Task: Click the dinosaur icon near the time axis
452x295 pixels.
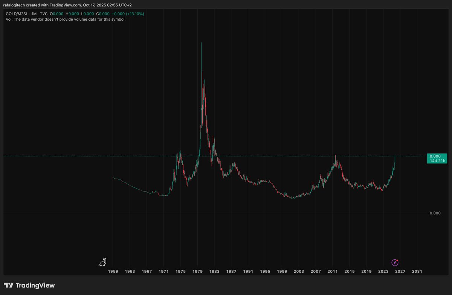Action: [x=102, y=262]
